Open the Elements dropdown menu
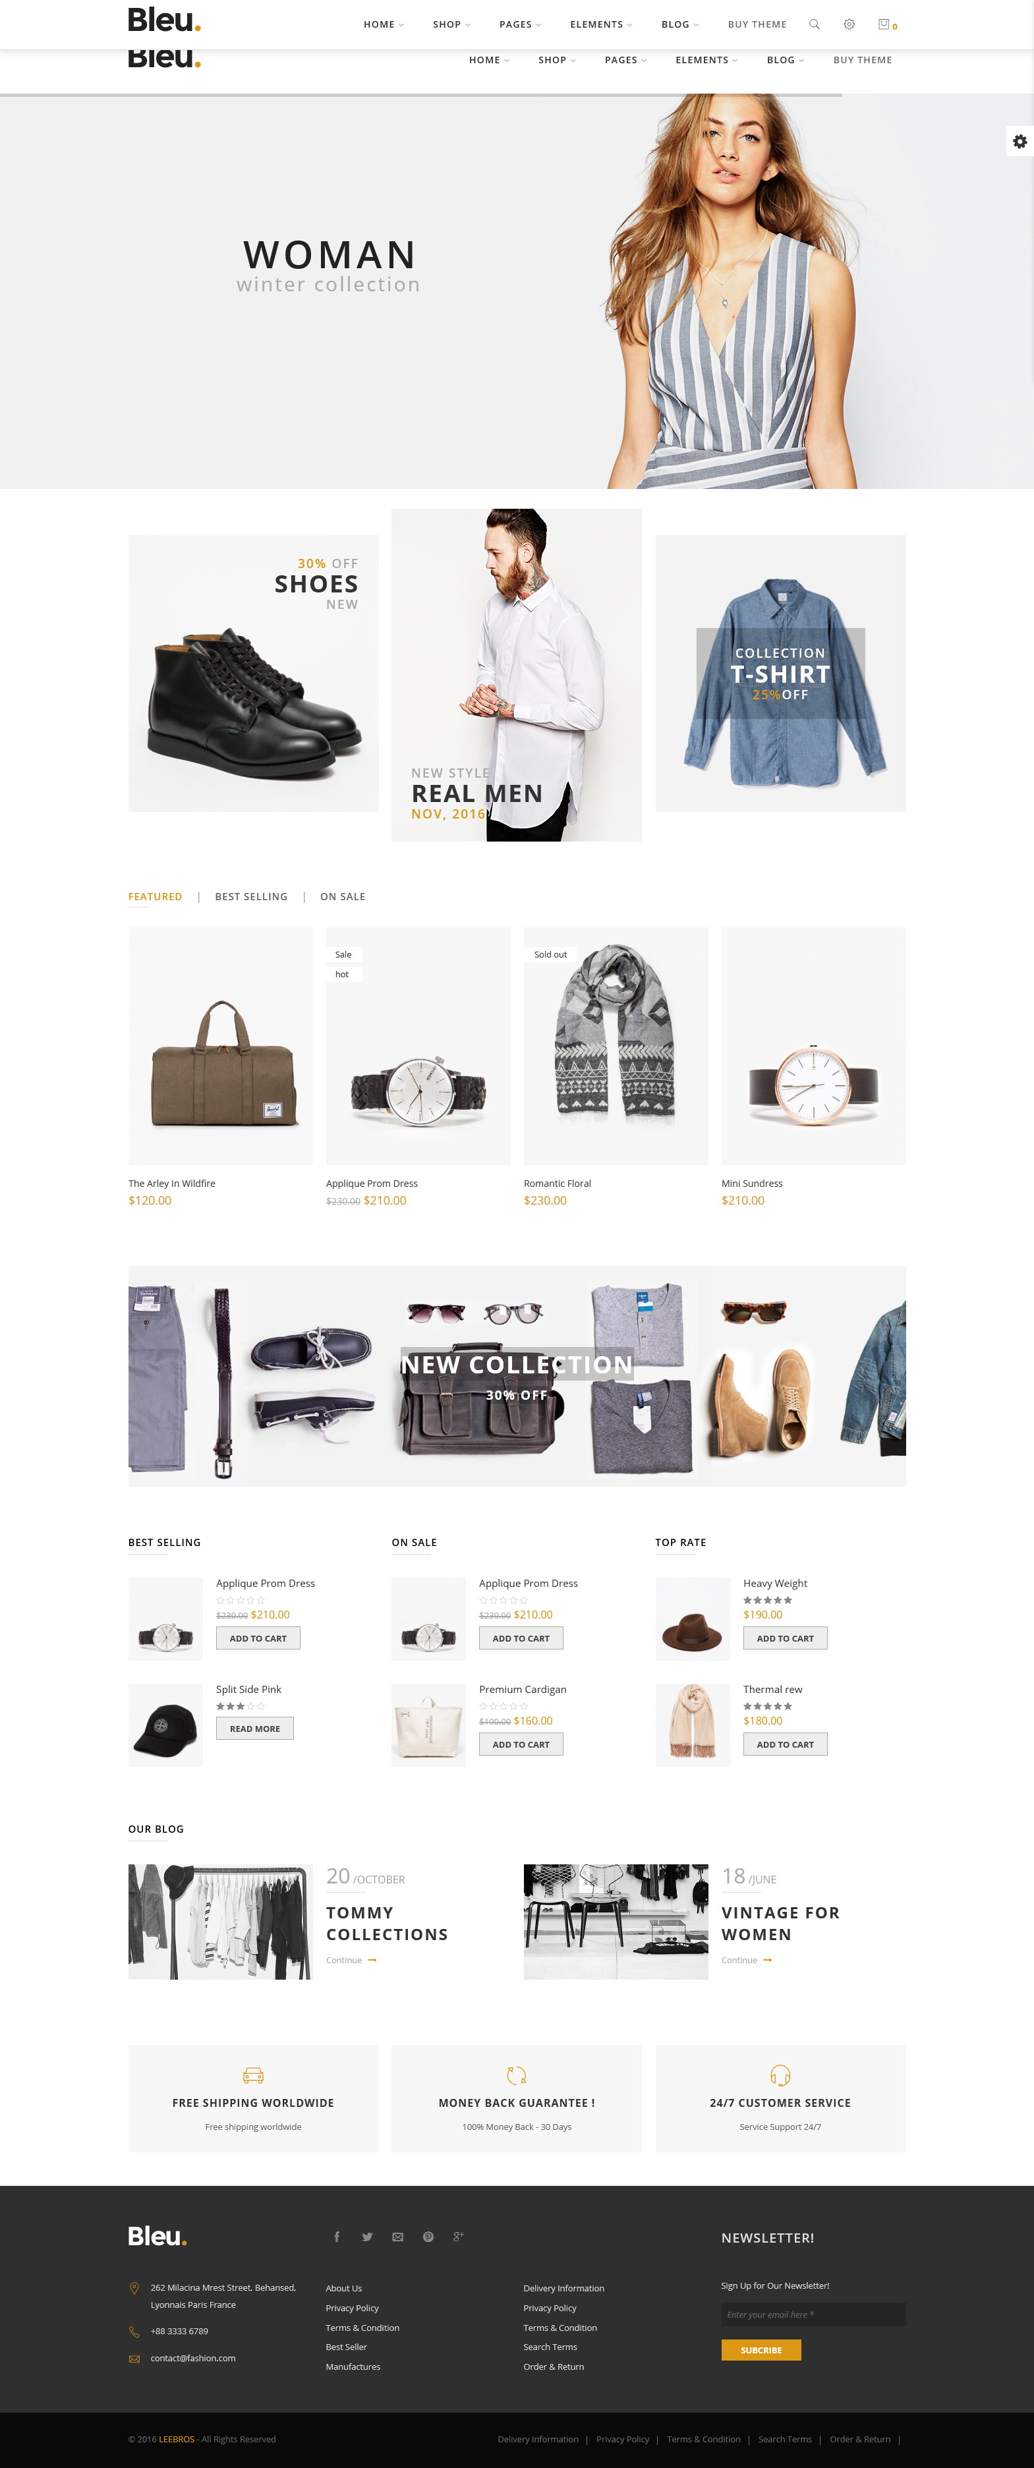The image size is (1034, 2468). [x=601, y=24]
